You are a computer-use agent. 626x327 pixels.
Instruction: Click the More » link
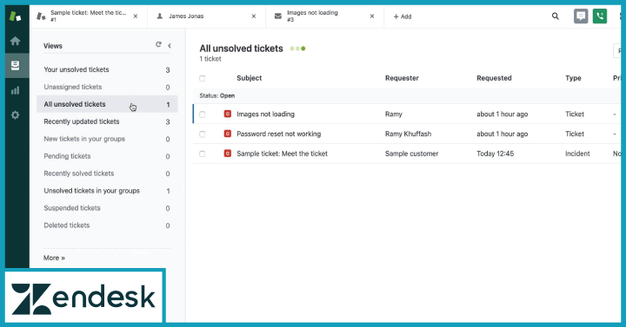pos(54,258)
